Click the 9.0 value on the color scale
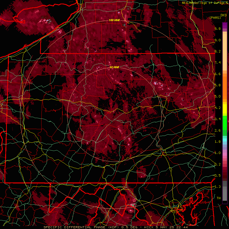The height and width of the screenshot is (229, 229). (x=218, y=40)
